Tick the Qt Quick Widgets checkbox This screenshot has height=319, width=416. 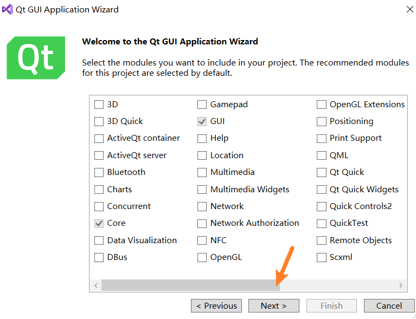(321, 190)
